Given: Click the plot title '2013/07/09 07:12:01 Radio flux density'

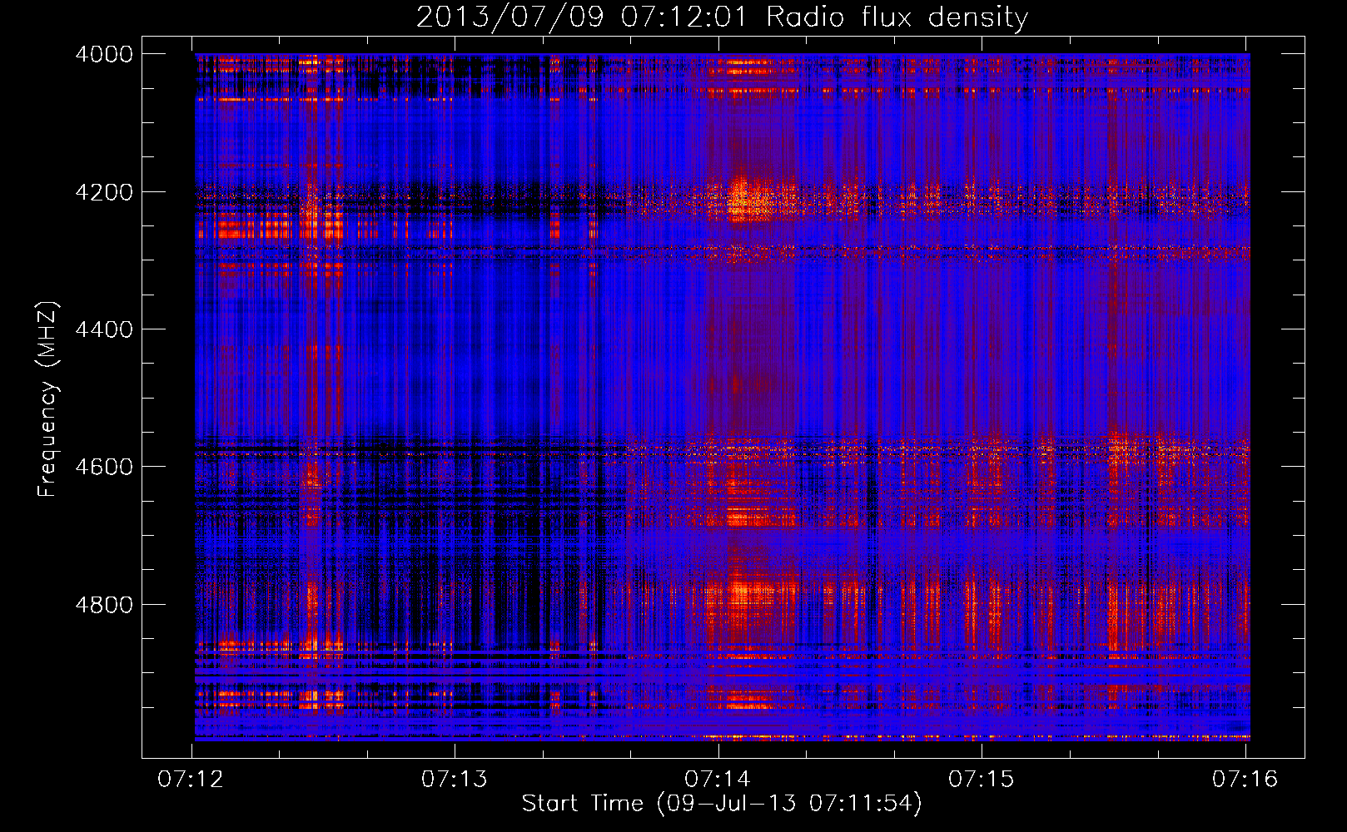Looking at the screenshot, I should (722, 17).
